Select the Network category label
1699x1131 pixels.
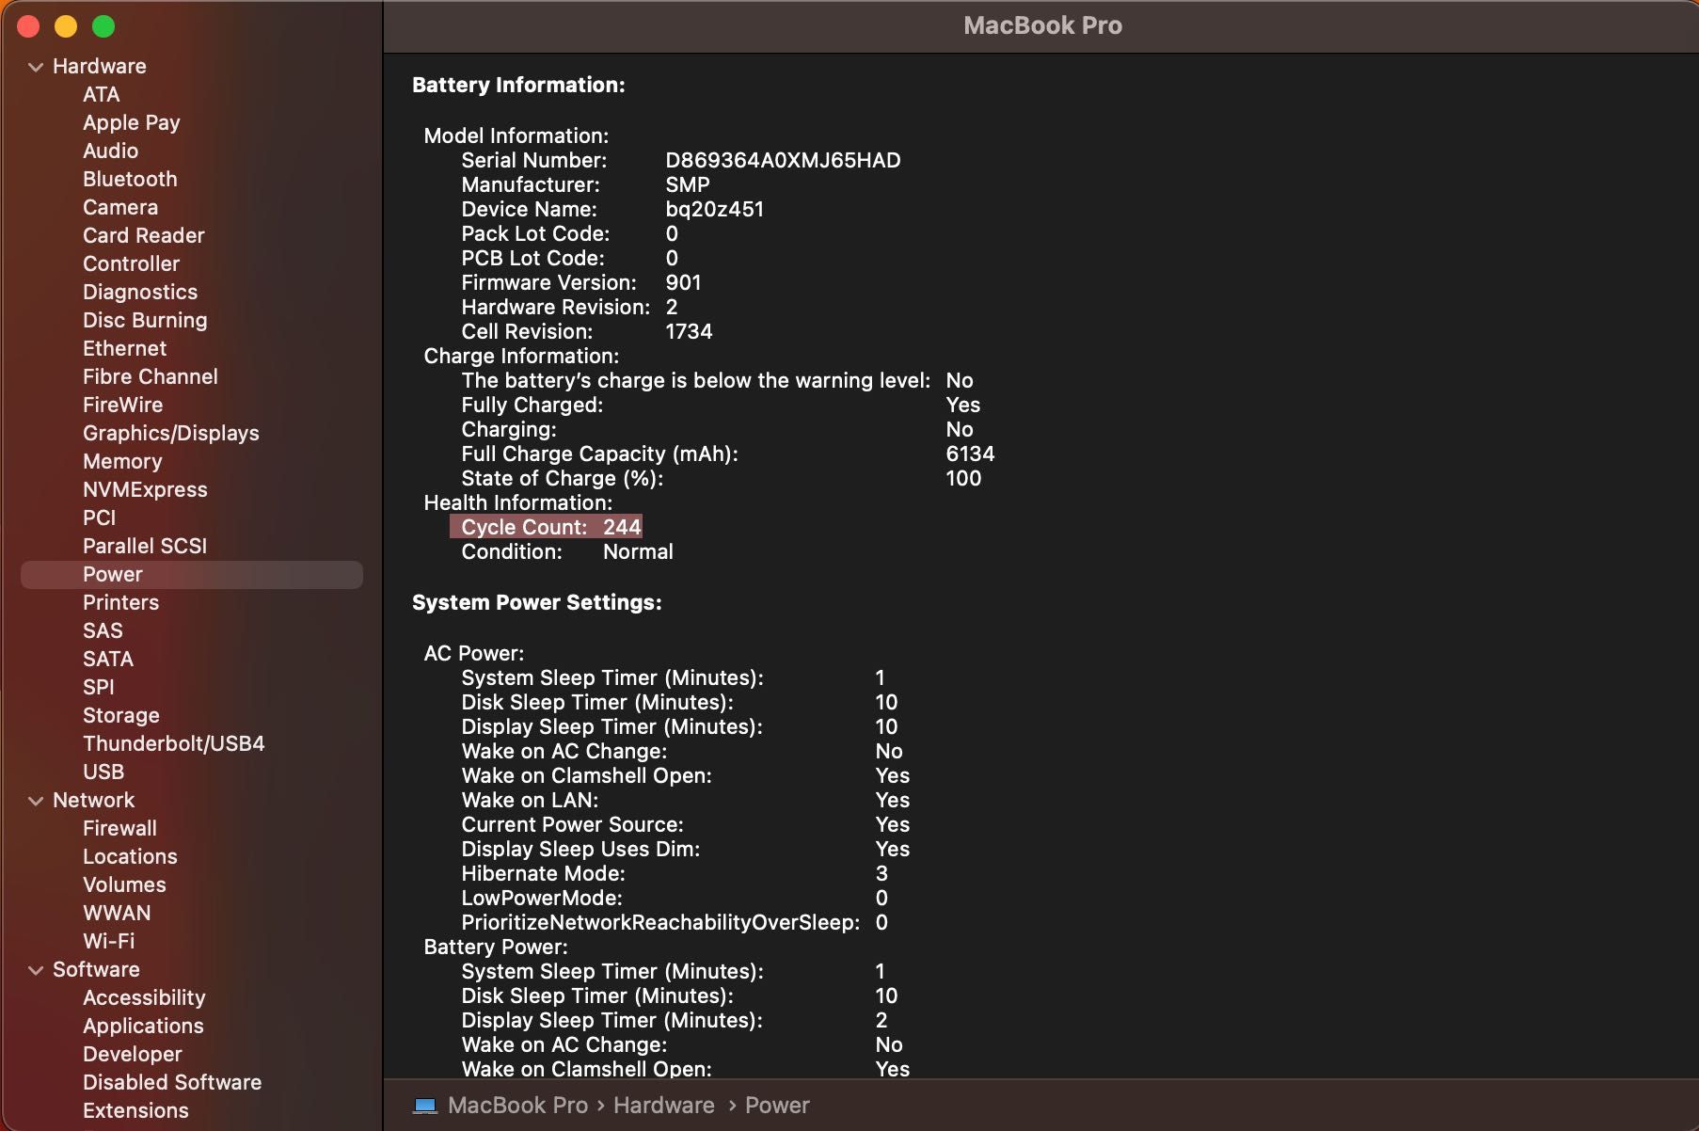(x=93, y=800)
